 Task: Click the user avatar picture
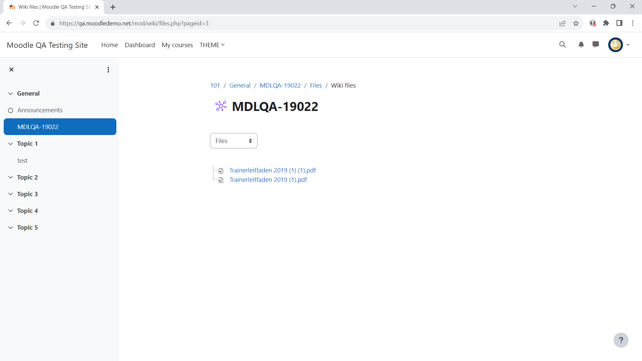[616, 44]
